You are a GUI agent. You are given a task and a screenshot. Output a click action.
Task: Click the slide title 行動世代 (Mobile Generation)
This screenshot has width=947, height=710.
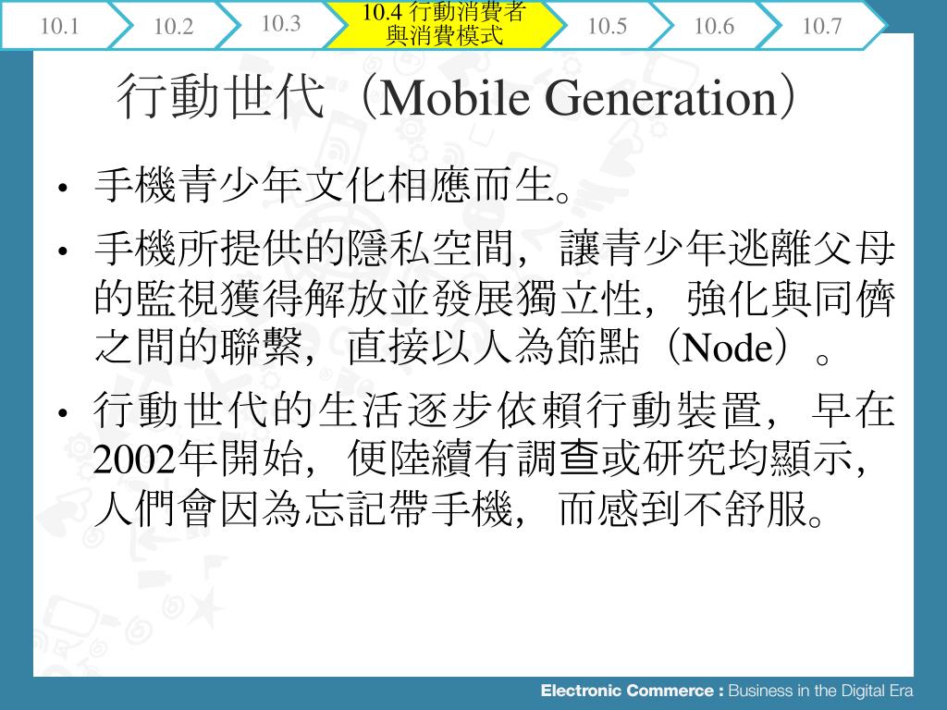[456, 96]
